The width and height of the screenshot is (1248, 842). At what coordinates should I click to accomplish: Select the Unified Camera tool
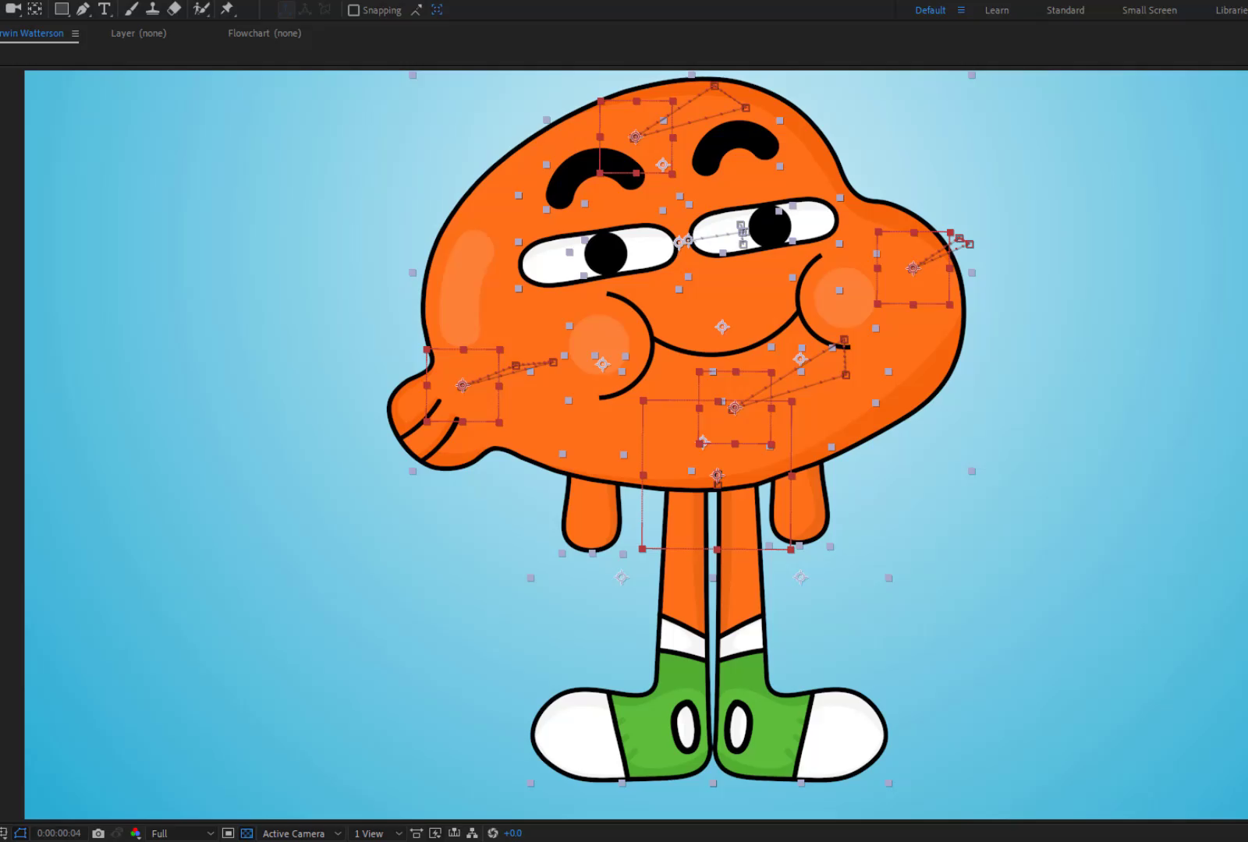[x=13, y=9]
